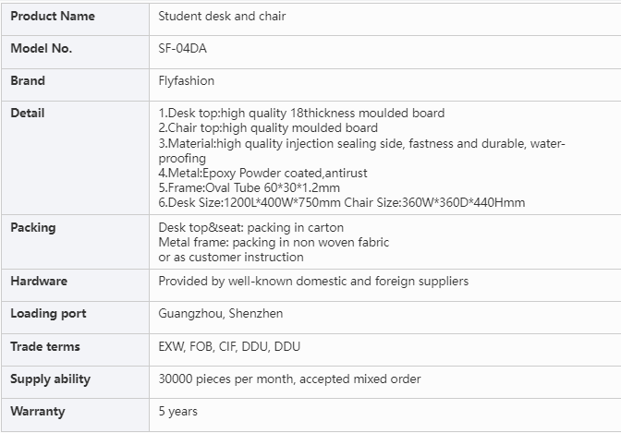
Task: Select the "Guangzhou, Shenzhen" port value
Action: click(221, 314)
